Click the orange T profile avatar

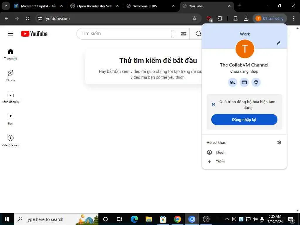[x=245, y=49]
